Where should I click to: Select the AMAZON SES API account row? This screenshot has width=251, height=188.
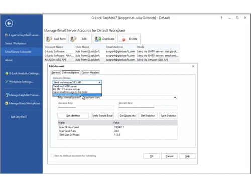112,60
